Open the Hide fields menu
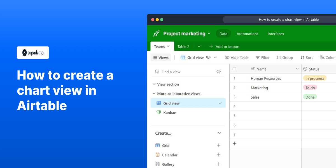The image size is (336, 168). point(237,57)
